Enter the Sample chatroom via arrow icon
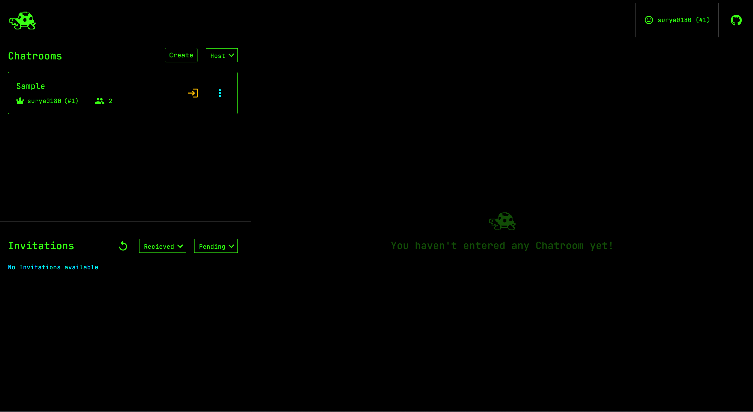Viewport: 753px width, 412px height. click(x=193, y=93)
